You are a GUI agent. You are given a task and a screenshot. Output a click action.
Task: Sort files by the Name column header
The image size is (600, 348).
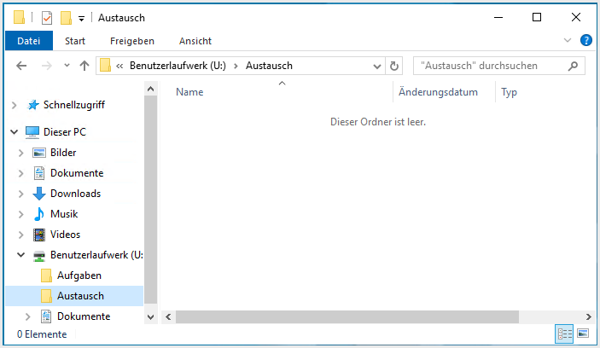click(x=189, y=92)
